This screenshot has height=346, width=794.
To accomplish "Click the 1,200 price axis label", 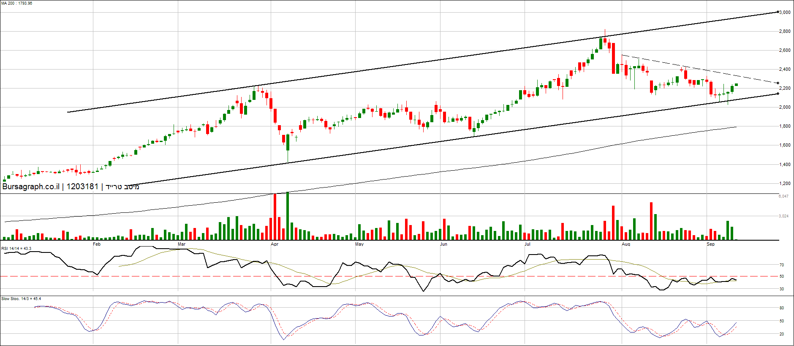I will point(785,183).
